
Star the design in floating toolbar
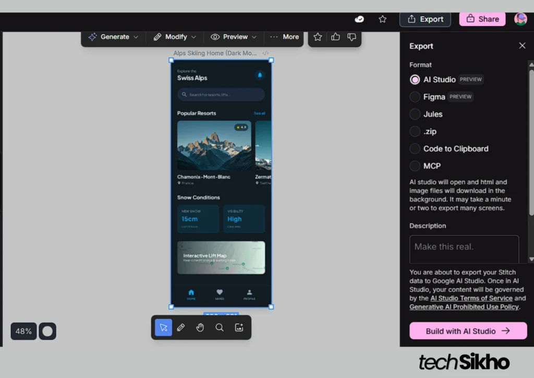pos(318,37)
